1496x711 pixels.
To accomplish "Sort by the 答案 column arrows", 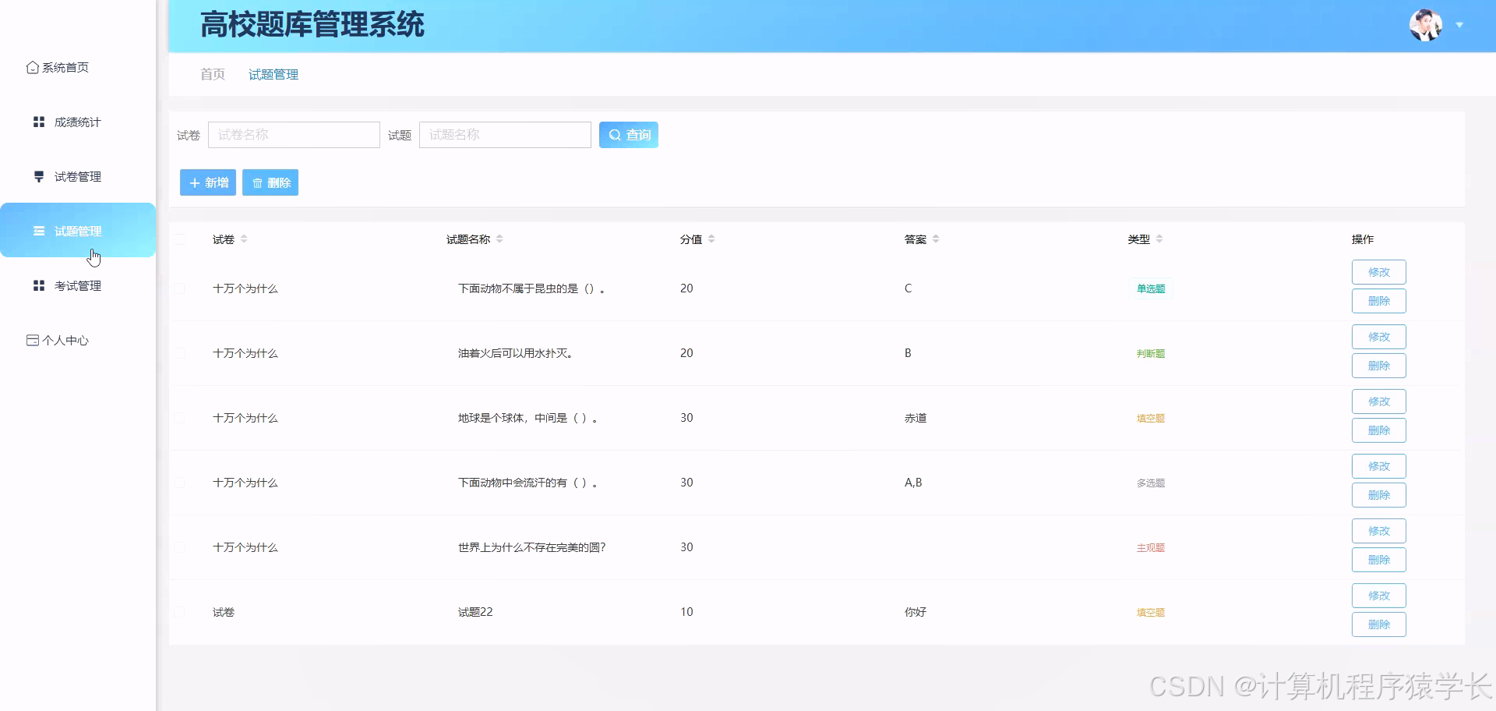I will (936, 239).
